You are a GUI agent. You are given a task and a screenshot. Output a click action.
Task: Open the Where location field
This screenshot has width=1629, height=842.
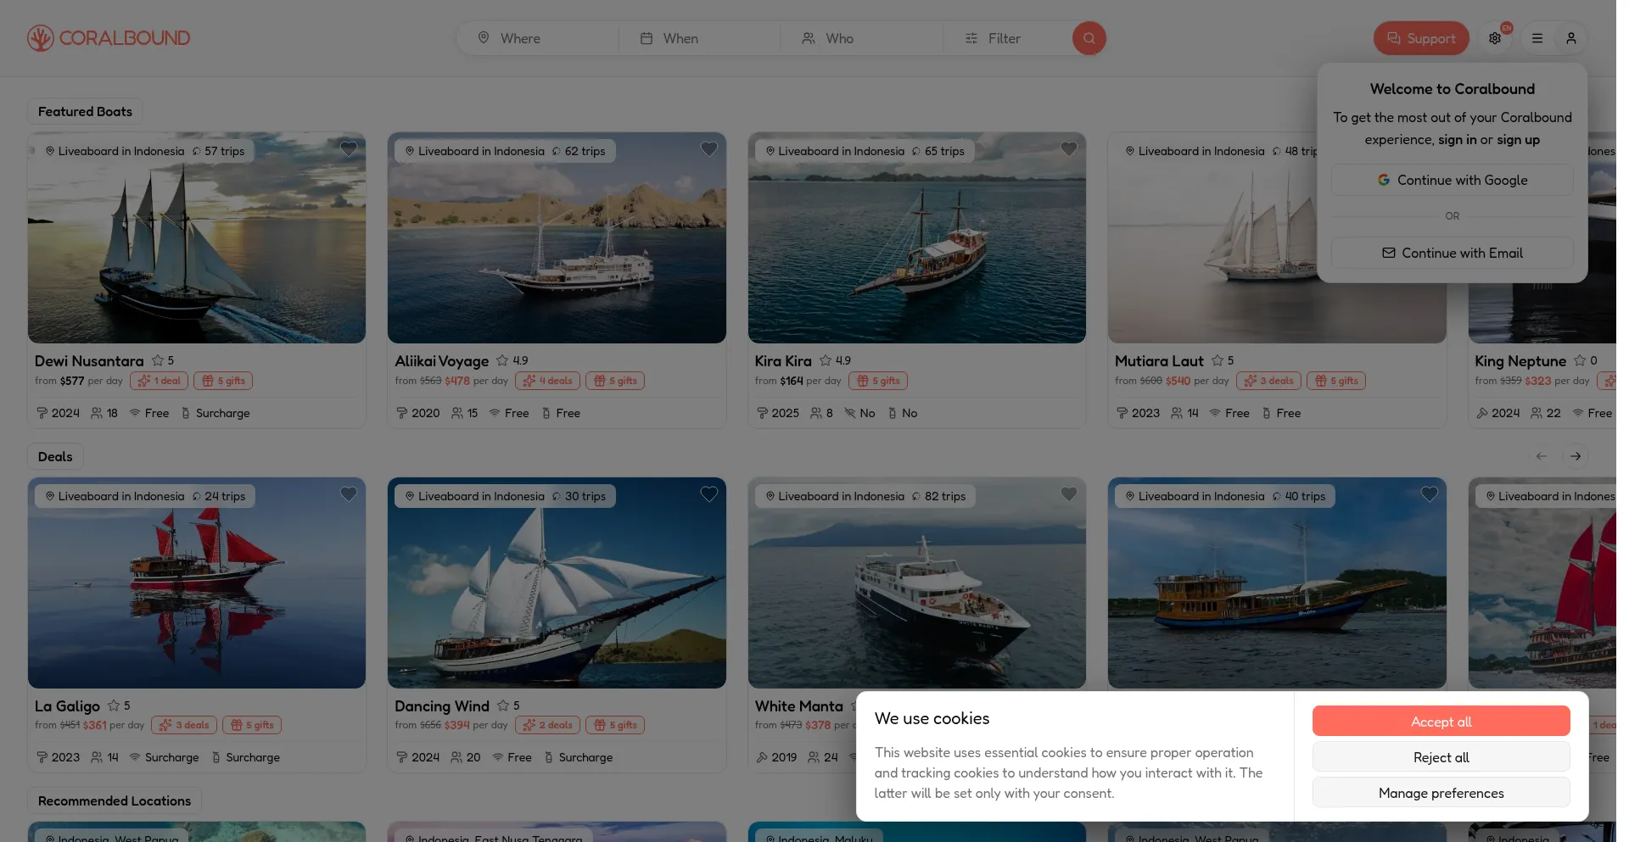538,38
